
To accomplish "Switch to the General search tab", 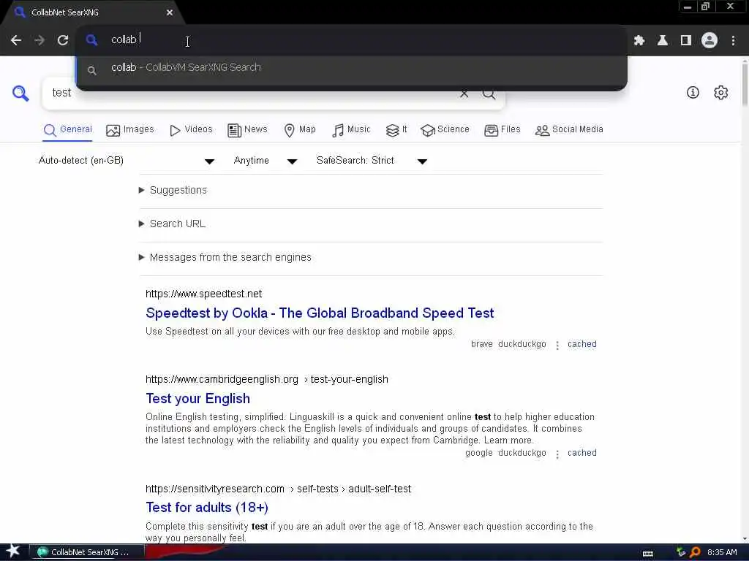I will coord(67,130).
